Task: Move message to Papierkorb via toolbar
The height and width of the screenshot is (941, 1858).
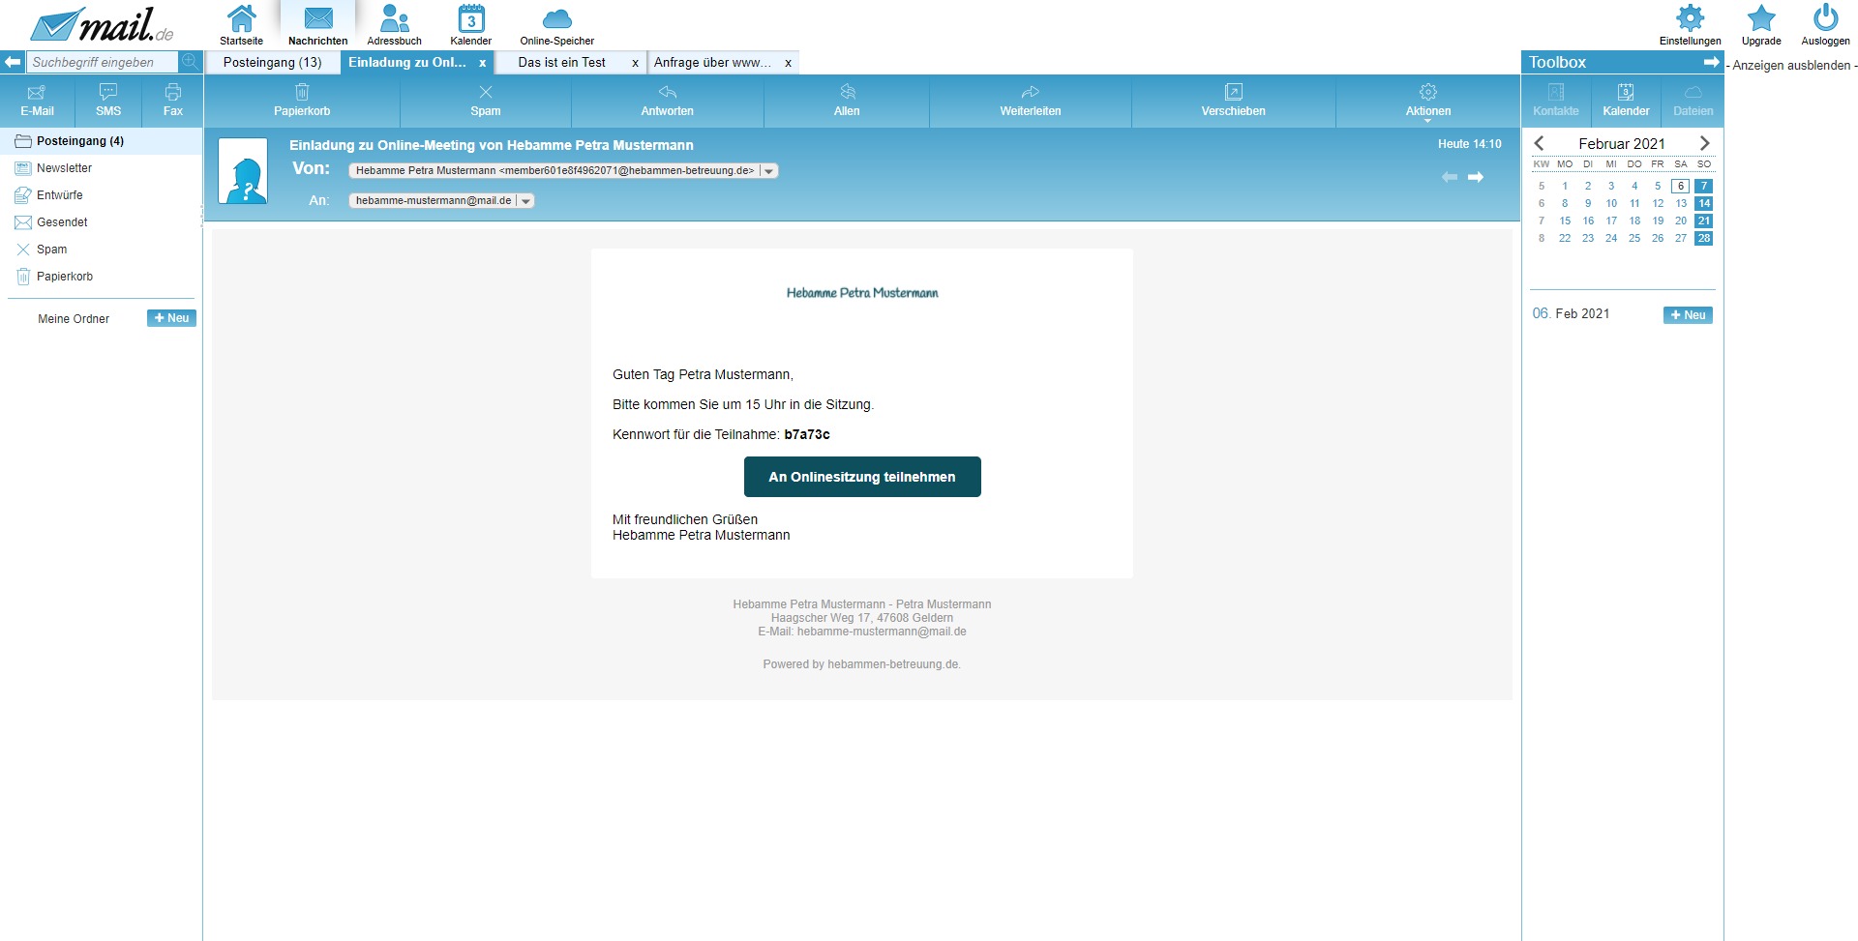Action: coord(302,101)
